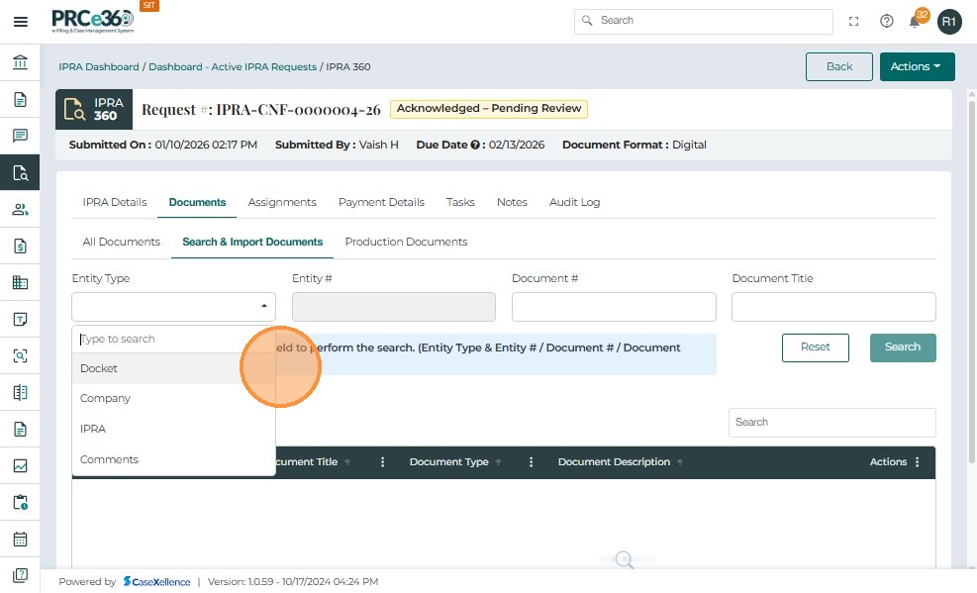Collapse the Entity Type dropdown
The height and width of the screenshot is (593, 977).
(x=264, y=306)
